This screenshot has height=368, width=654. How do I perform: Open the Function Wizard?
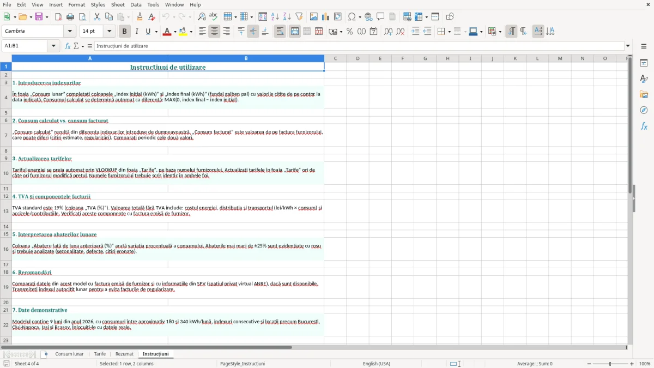[68, 46]
